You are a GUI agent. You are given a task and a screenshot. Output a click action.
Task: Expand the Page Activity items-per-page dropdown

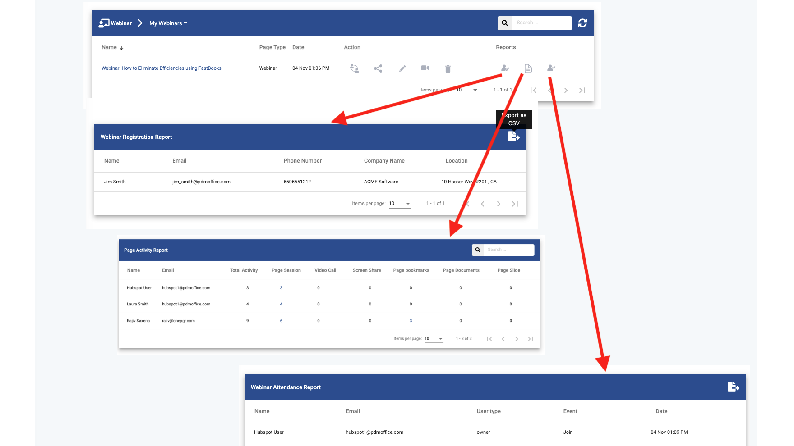tap(433, 338)
